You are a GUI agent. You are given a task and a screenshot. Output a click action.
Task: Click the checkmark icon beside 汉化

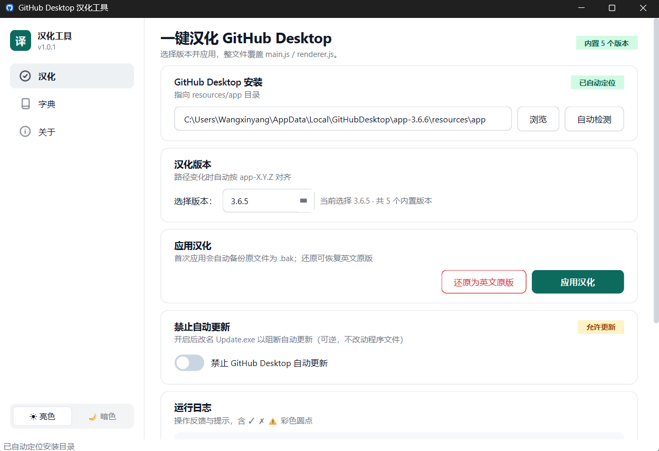click(25, 76)
